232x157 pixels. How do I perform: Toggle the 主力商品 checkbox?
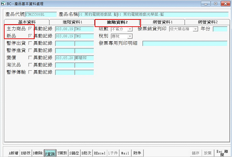[x=30, y=29]
